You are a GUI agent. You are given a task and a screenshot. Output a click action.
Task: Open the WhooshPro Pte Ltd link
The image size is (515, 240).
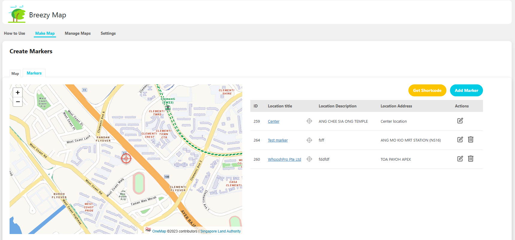point(284,159)
